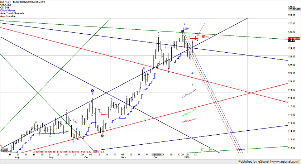
Task: Select the Arps Trender study label
Action: 9,16
